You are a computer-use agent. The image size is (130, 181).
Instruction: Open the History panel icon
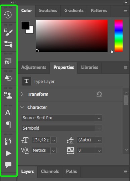tap(8, 15)
